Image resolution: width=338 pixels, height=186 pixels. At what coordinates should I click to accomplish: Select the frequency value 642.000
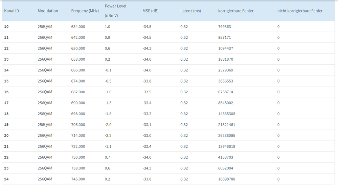click(x=78, y=37)
